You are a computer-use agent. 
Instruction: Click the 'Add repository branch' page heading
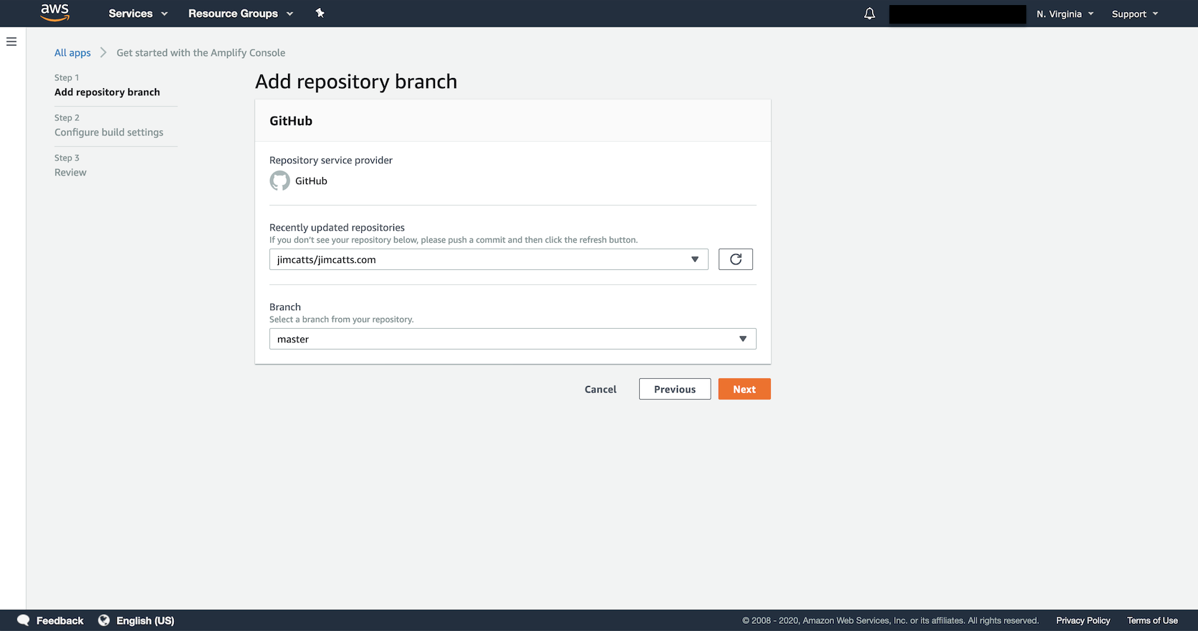tap(356, 82)
